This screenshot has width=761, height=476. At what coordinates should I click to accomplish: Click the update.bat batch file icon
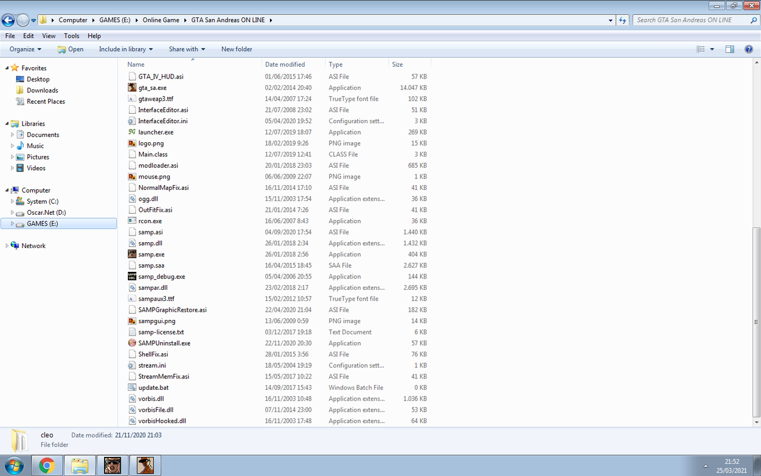point(133,388)
